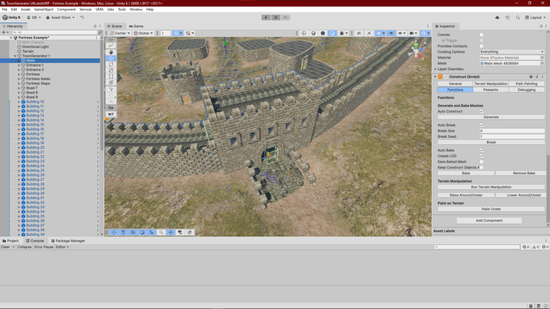The image size is (550, 309).
Task: Open the global Search magnifier icon
Action: pyautogui.click(x=517, y=17)
